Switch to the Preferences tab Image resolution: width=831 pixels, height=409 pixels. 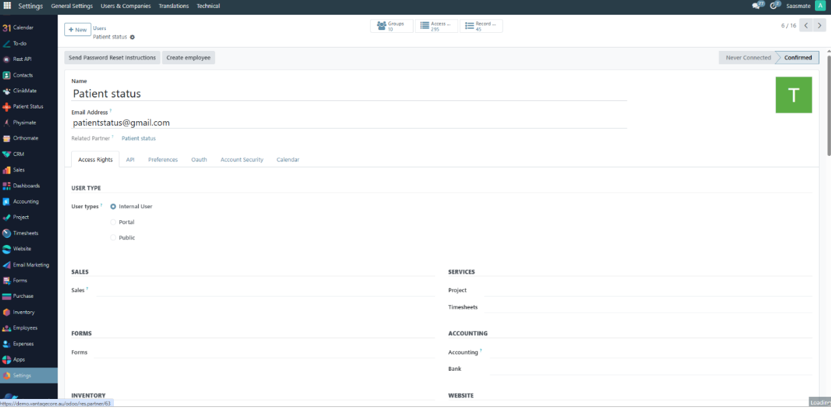click(x=163, y=160)
